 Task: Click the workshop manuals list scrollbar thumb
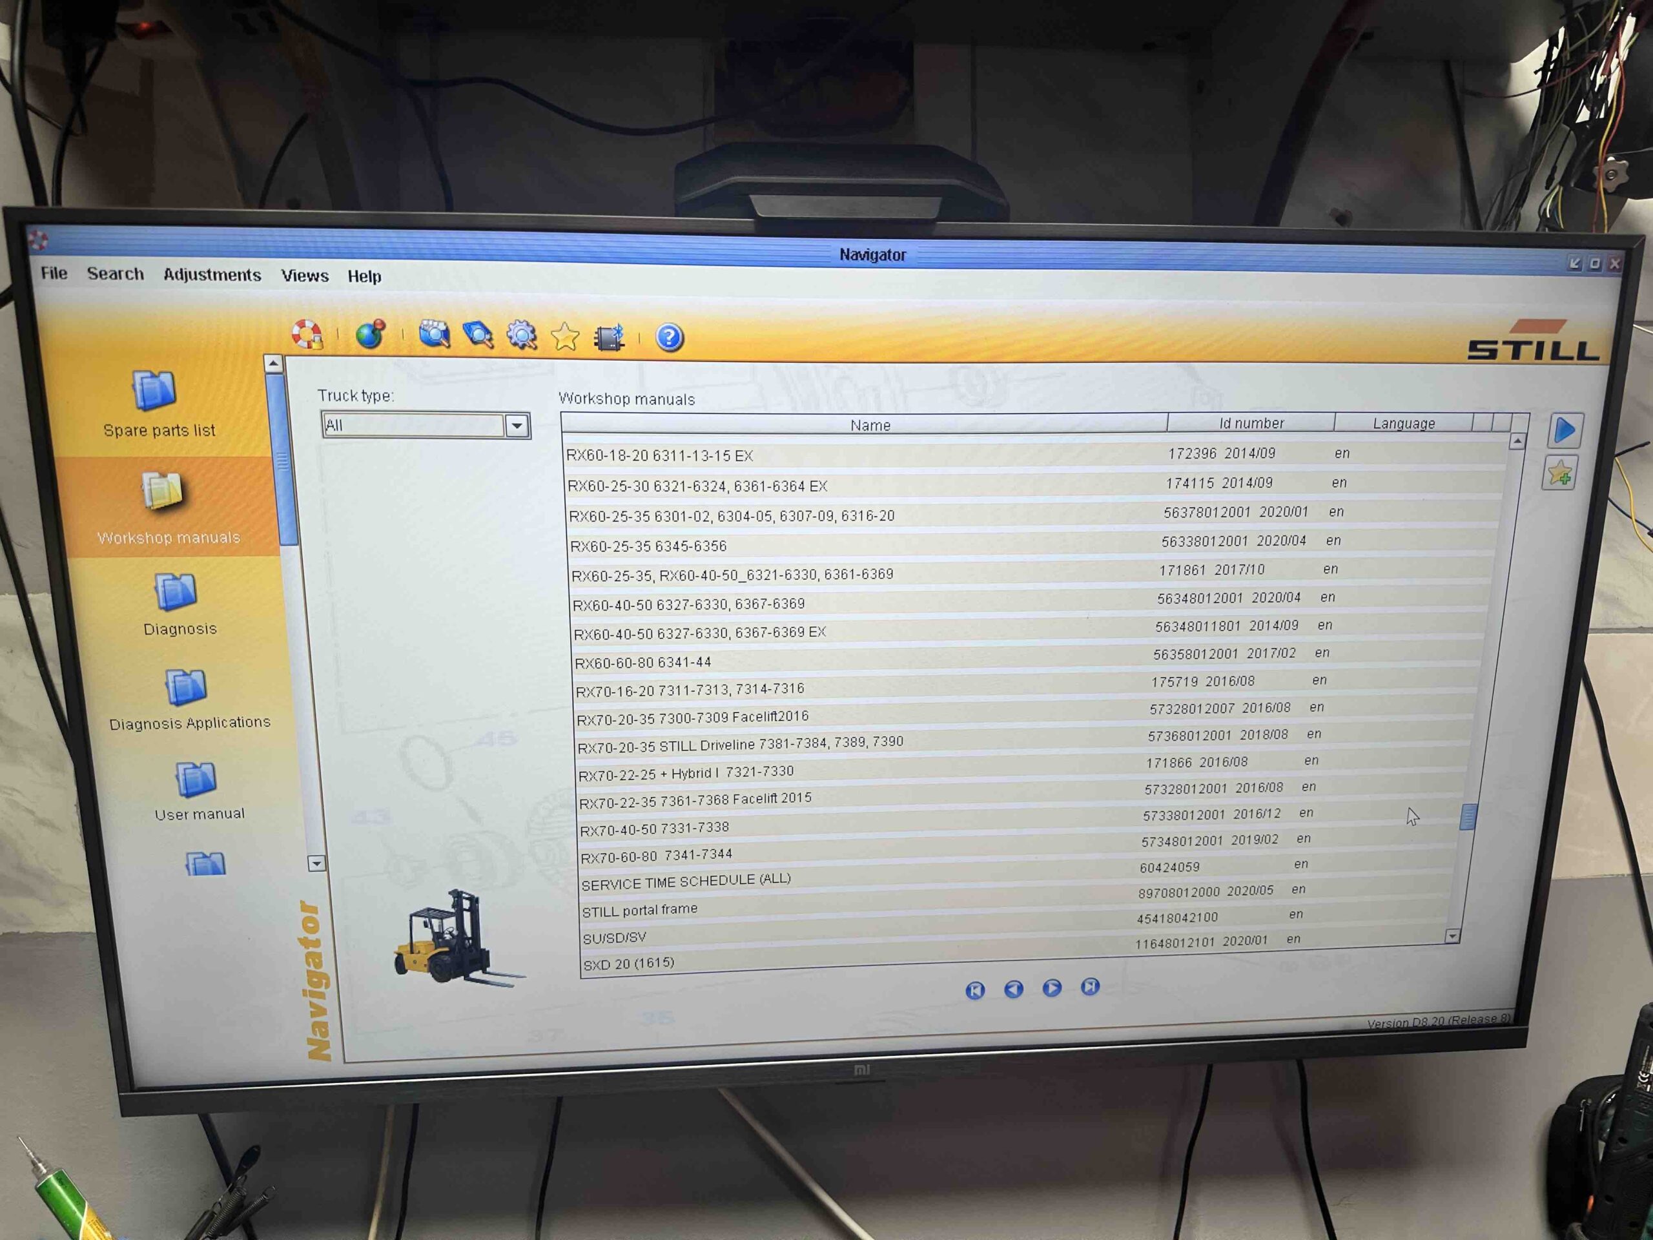(1468, 816)
